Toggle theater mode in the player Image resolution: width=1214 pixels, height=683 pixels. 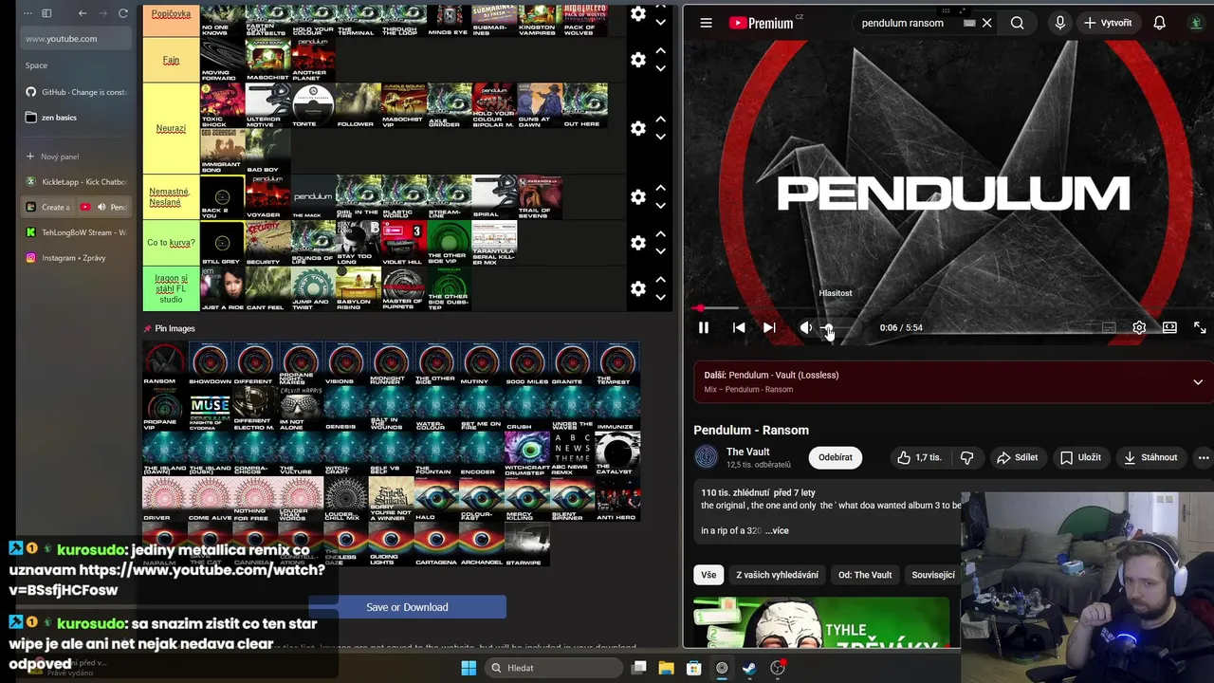(x=1169, y=327)
